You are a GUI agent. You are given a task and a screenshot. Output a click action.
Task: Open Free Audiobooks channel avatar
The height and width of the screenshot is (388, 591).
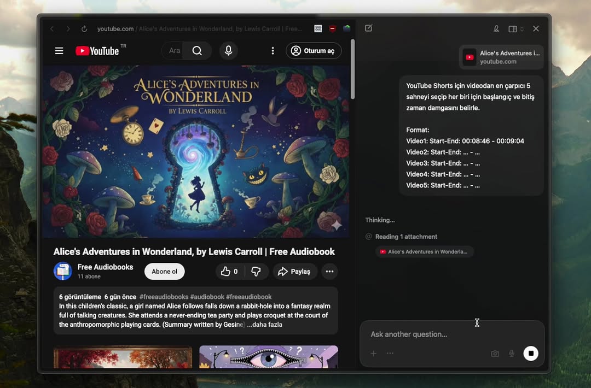tap(62, 271)
